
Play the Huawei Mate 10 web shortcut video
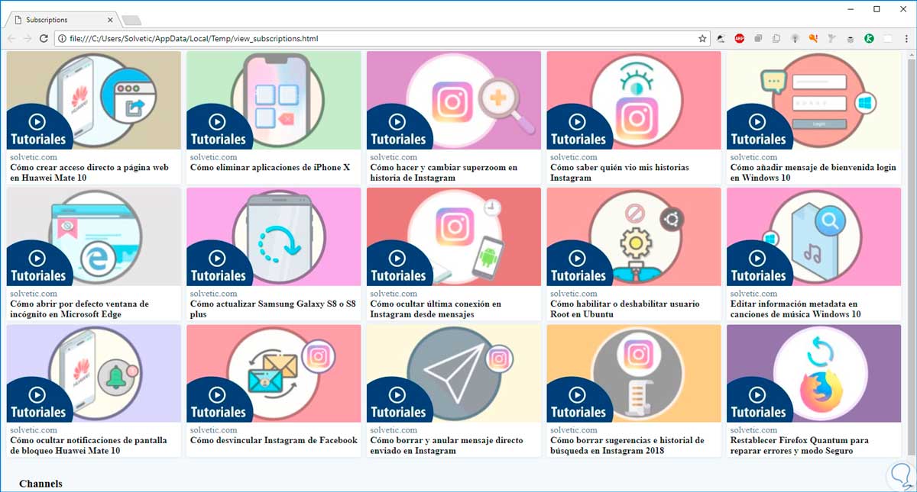[x=37, y=122]
